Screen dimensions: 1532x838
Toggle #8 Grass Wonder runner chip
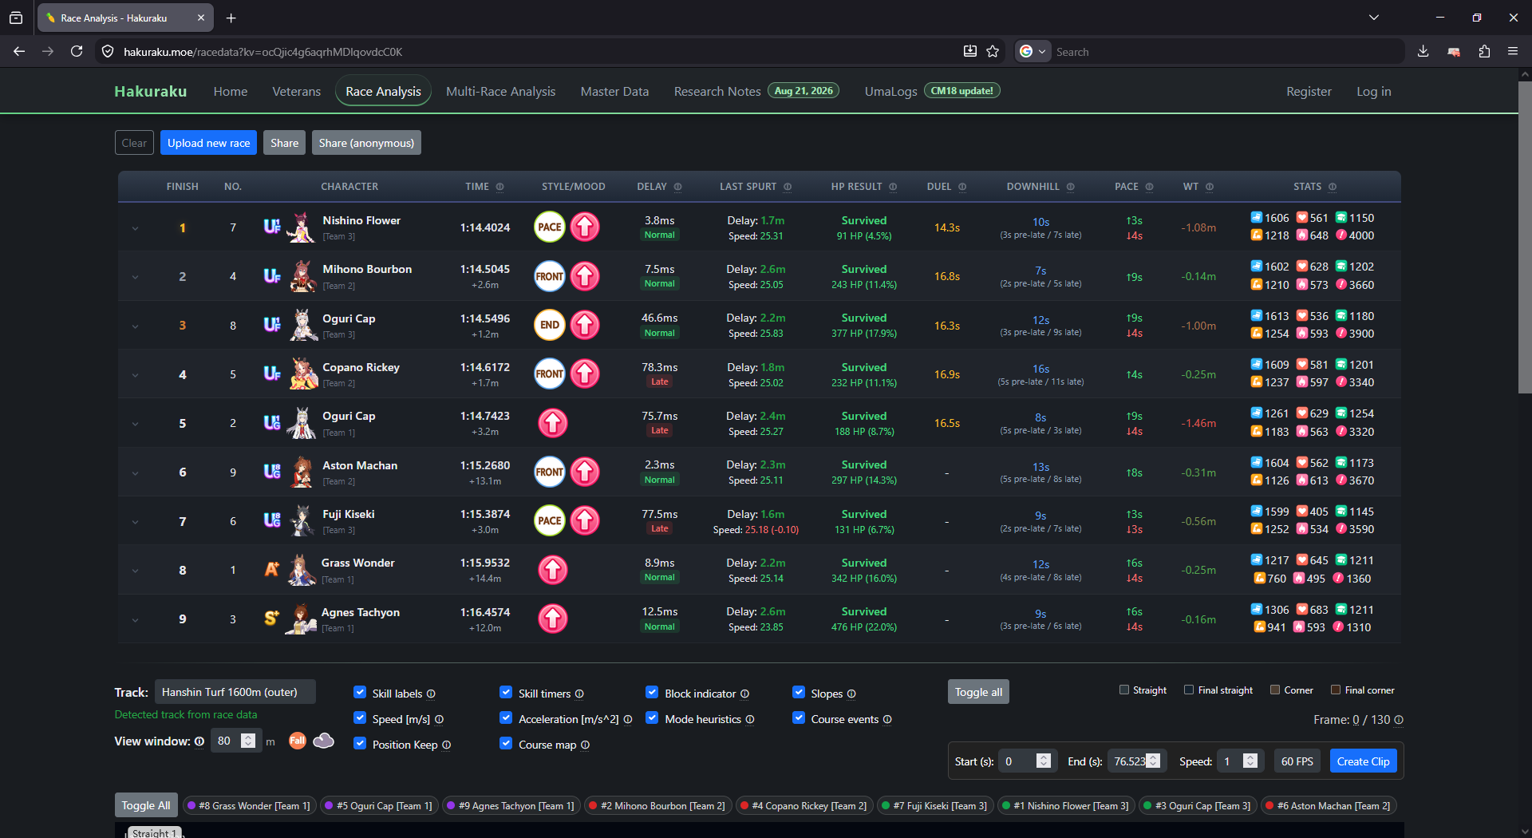[x=249, y=805]
